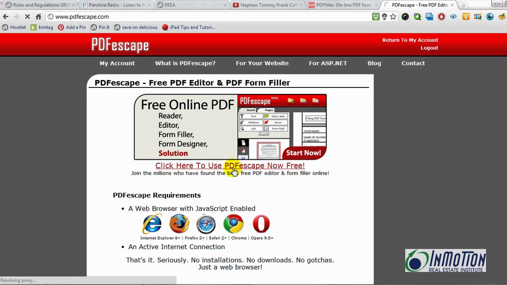Click the address bar showing www.pdfescape.com
The image size is (507, 285).
pos(208,17)
